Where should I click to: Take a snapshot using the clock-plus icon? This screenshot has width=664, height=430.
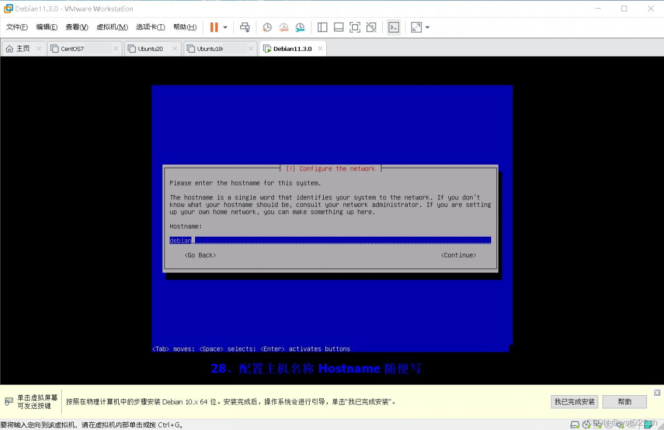tap(267, 27)
